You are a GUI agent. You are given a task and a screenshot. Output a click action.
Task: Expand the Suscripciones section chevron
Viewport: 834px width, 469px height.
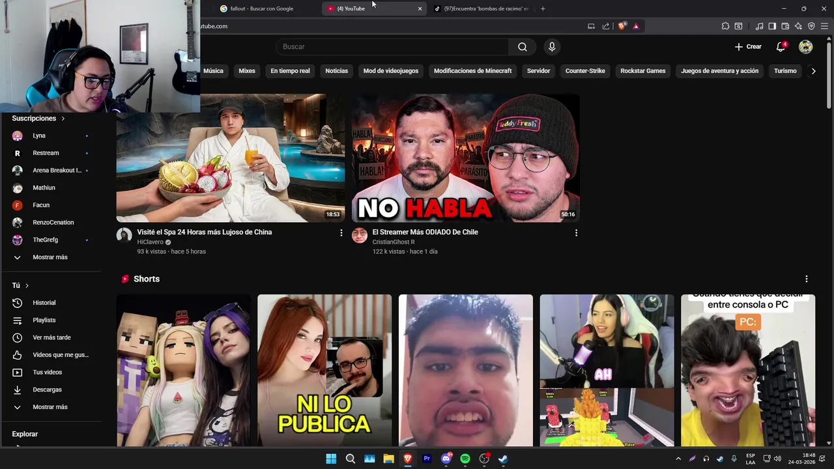pos(63,119)
